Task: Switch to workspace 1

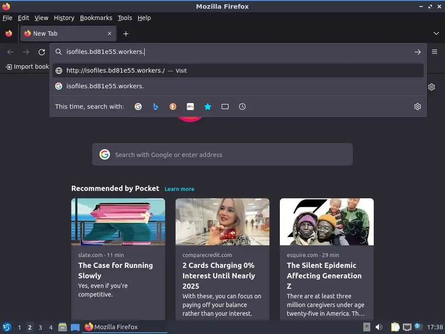Action: click(19, 327)
